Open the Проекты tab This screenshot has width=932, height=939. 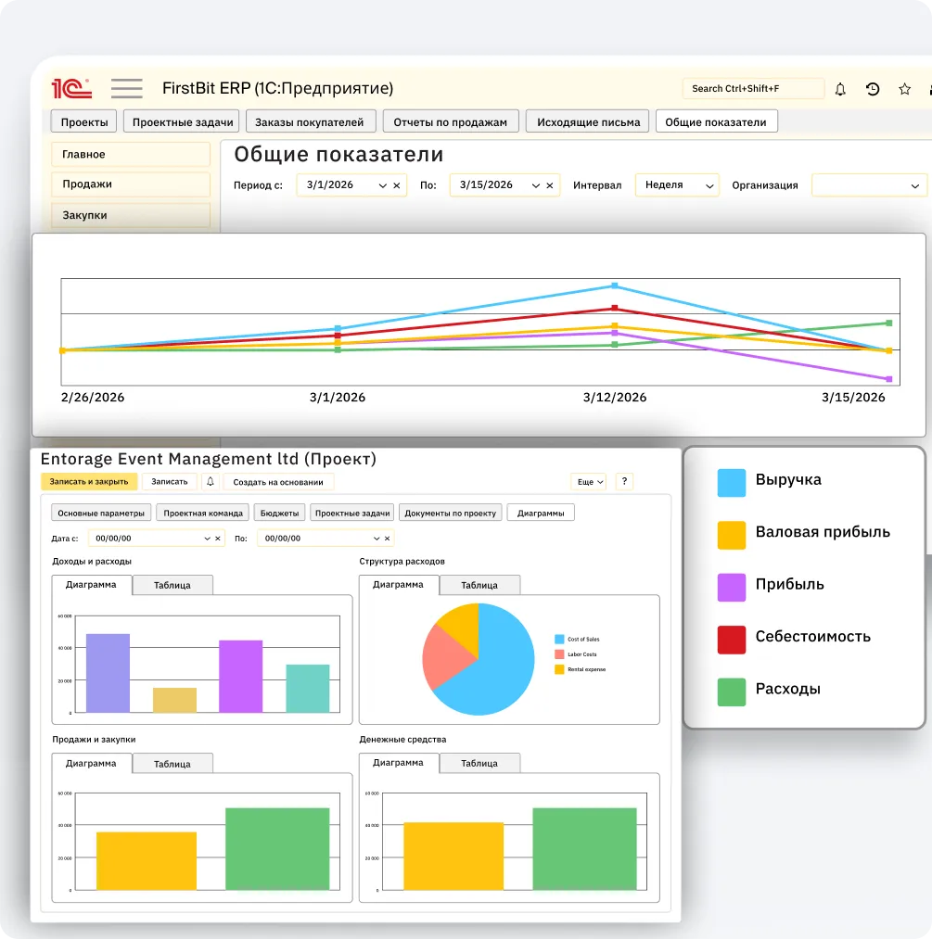[83, 121]
